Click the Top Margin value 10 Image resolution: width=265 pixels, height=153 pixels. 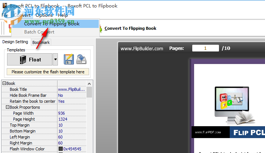(x=72, y=125)
